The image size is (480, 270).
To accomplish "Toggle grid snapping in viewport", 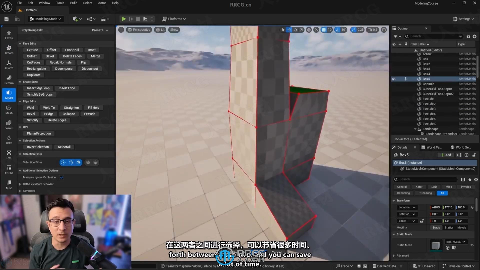I will tap(324, 30).
